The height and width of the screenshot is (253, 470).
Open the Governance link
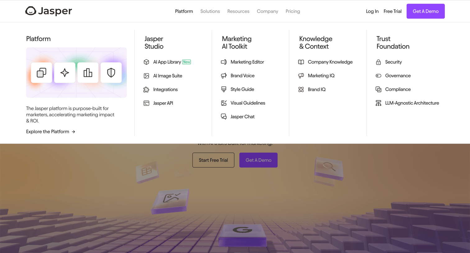(398, 76)
